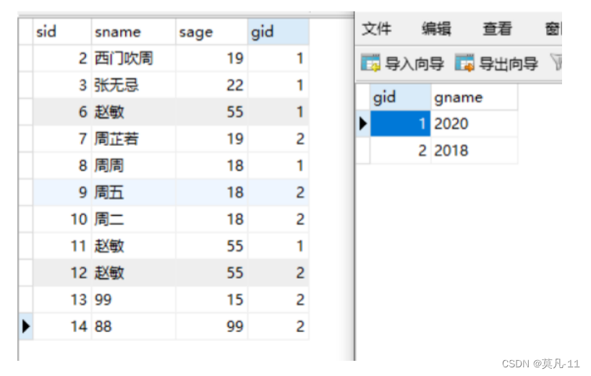Click the sname cell 周芷若

click(133, 139)
